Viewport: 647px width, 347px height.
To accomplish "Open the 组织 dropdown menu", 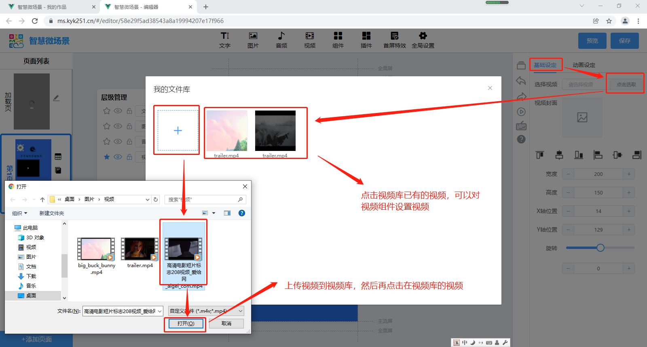I will 19,213.
